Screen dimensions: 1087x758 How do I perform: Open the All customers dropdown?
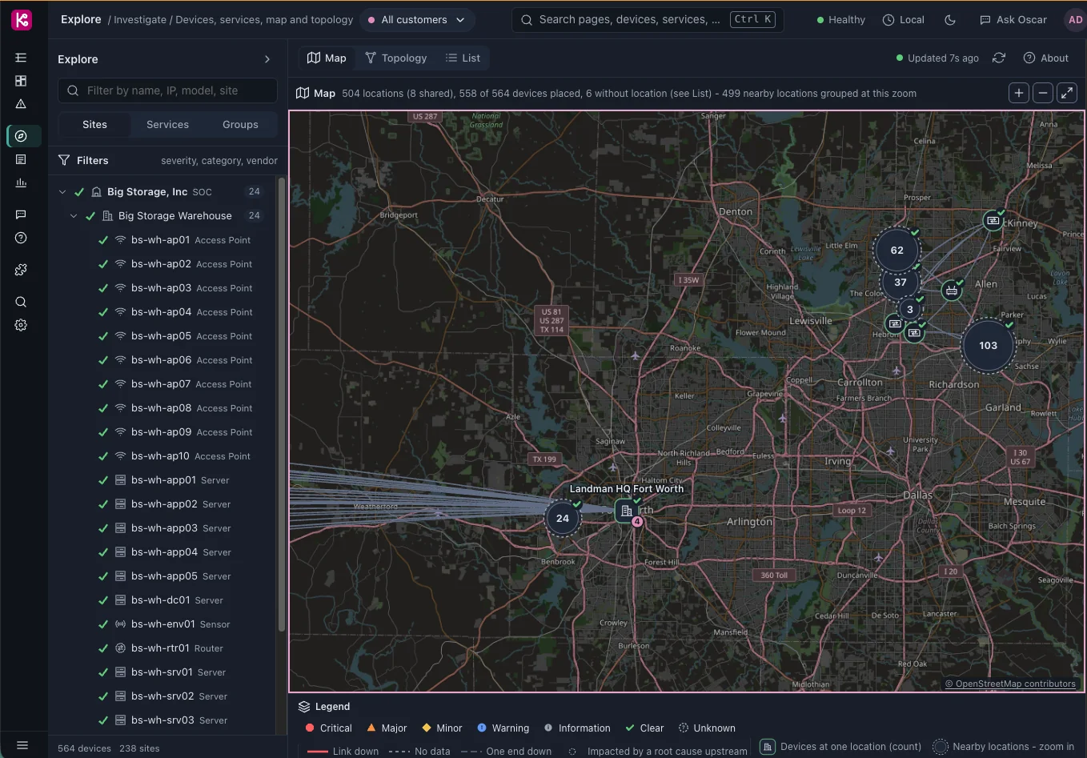[x=417, y=20]
